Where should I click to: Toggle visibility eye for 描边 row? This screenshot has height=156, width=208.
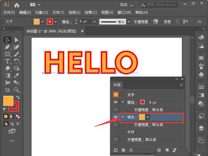[116, 102]
